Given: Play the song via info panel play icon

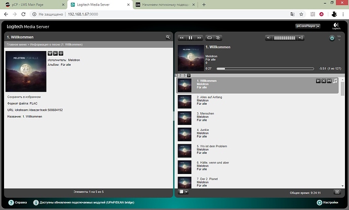Looking at the screenshot, I should pos(56,53).
